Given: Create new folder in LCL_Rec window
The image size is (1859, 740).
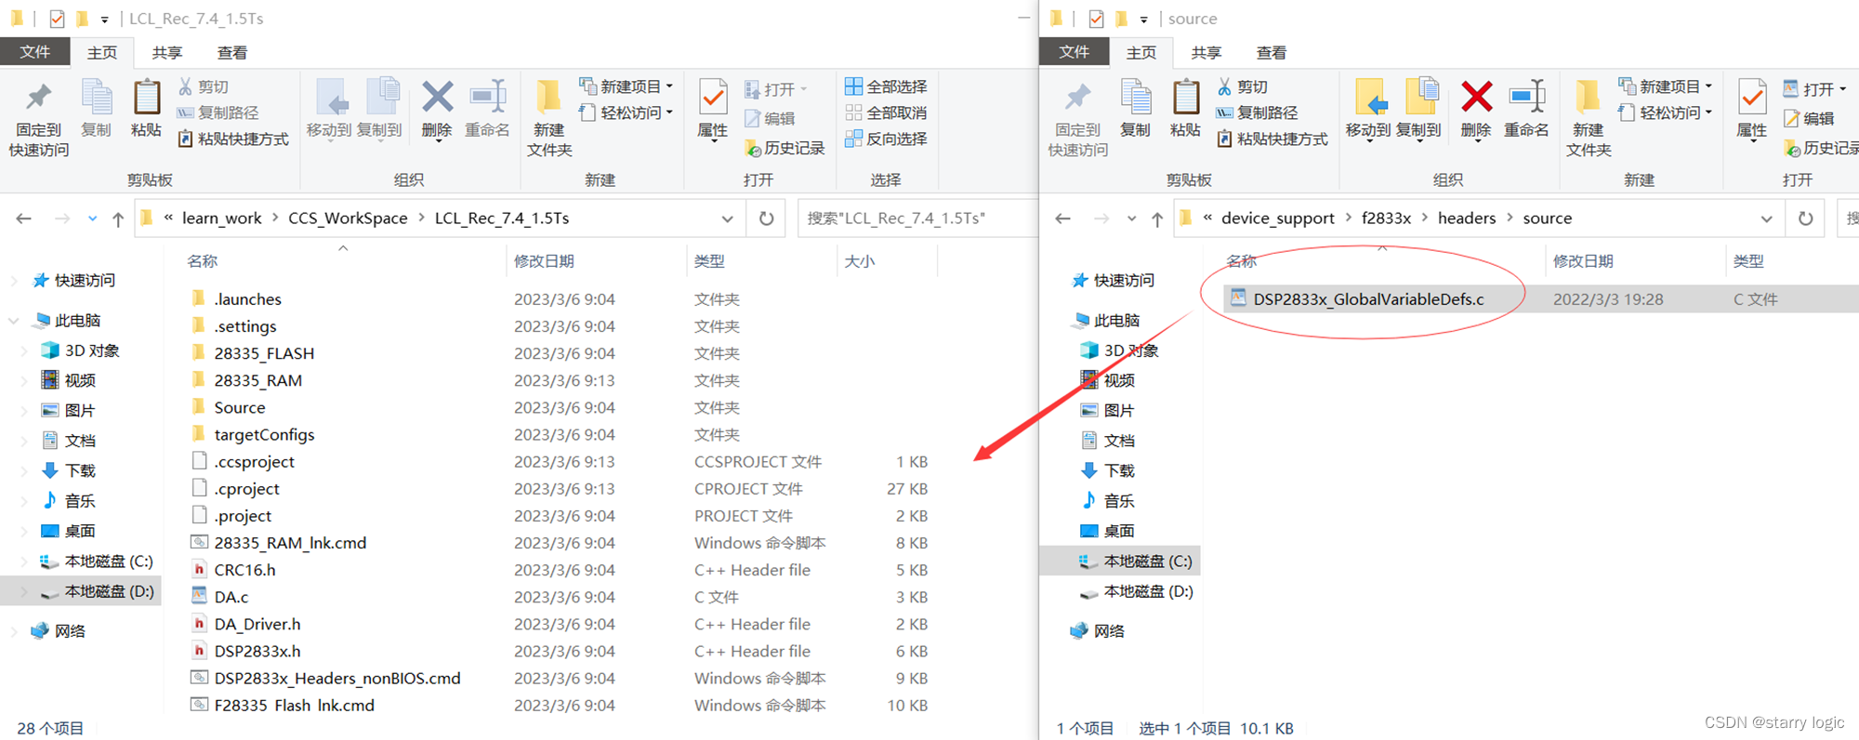Looking at the screenshot, I should click(x=549, y=119).
